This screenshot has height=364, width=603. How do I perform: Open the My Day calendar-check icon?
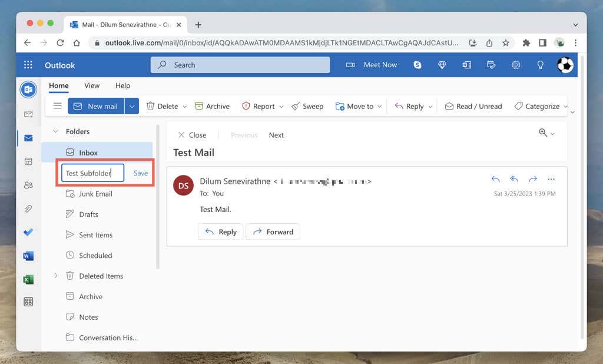tap(491, 65)
